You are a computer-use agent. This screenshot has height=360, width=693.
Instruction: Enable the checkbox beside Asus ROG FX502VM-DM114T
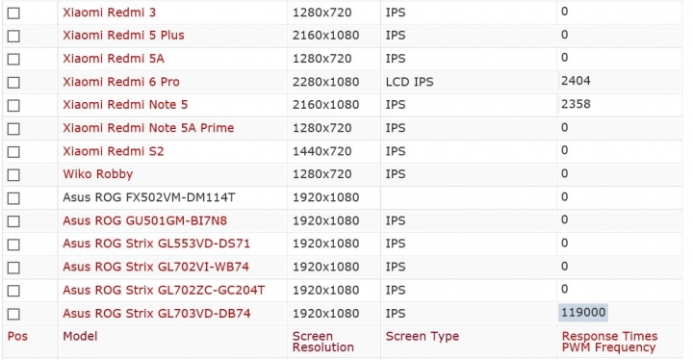pos(13,198)
